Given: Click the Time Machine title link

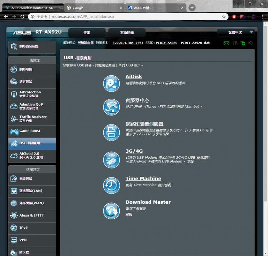Looking at the screenshot, I should click(x=143, y=179).
